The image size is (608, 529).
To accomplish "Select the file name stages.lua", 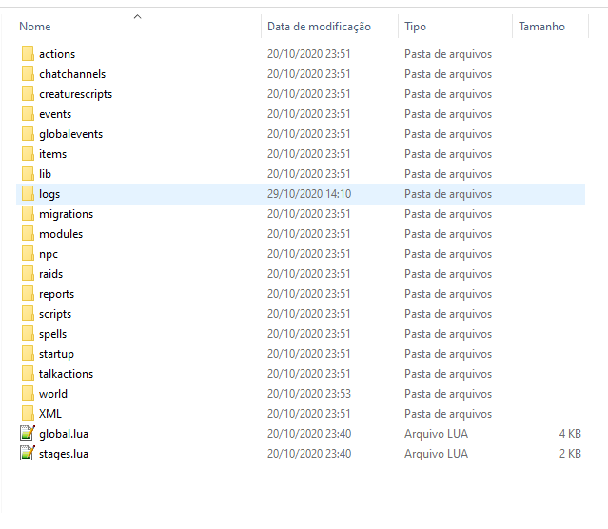I will [64, 454].
